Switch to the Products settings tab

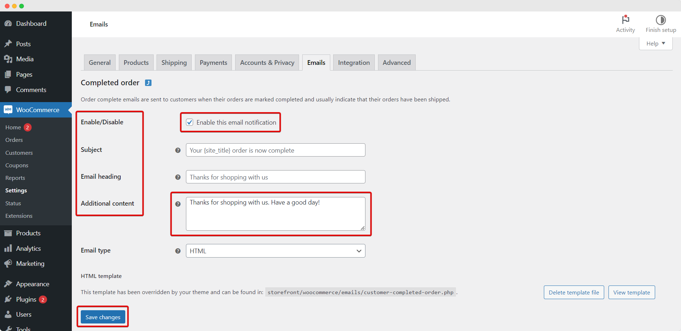pyautogui.click(x=136, y=62)
